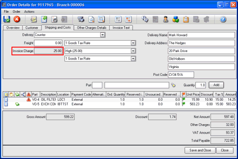Click the Virginia address field

[x=201, y=67]
